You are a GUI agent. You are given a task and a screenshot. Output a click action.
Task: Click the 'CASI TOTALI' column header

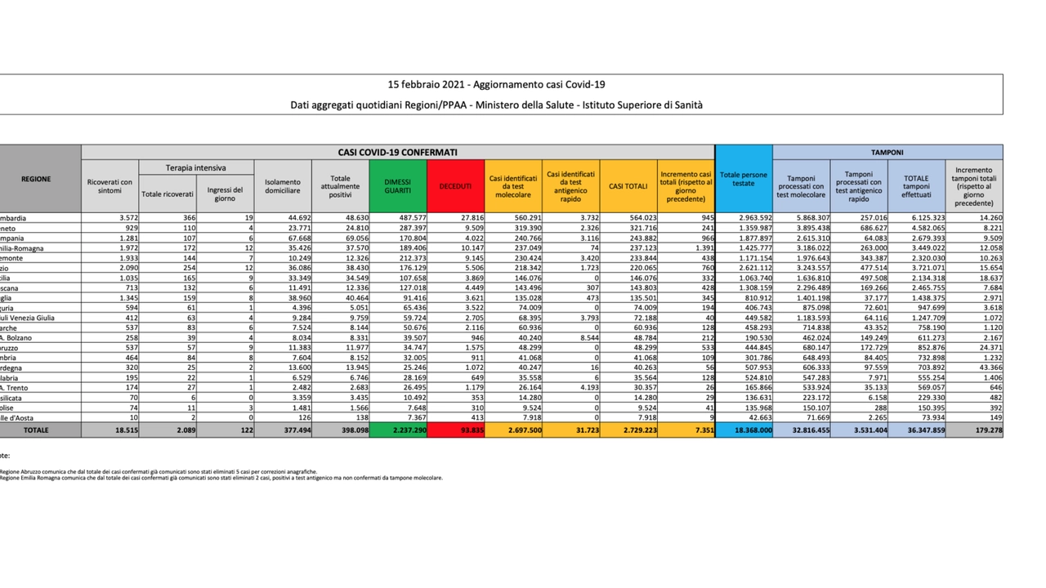(628, 186)
